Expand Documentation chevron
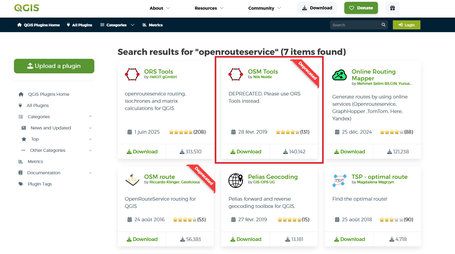 pos(90,173)
